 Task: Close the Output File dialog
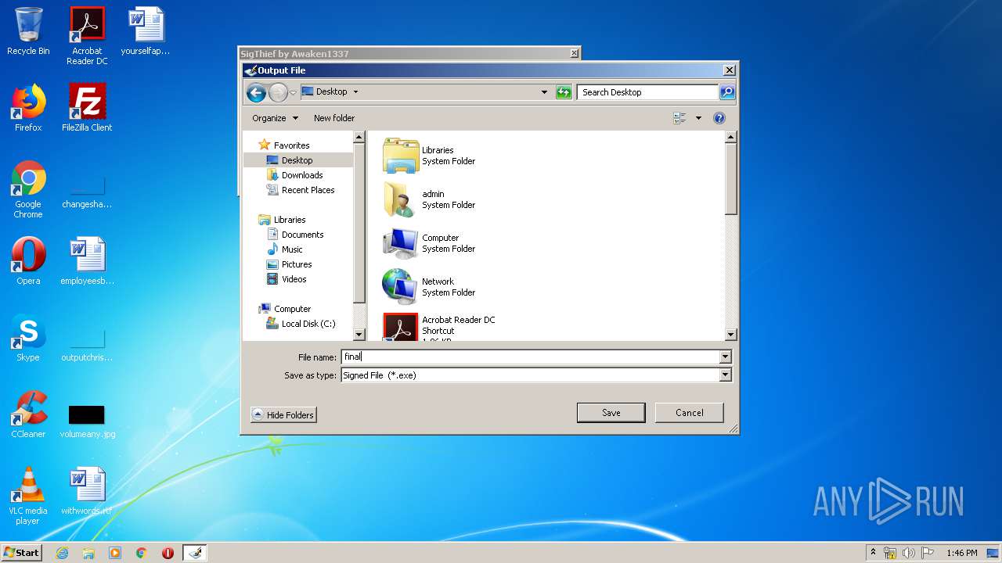[x=729, y=70]
